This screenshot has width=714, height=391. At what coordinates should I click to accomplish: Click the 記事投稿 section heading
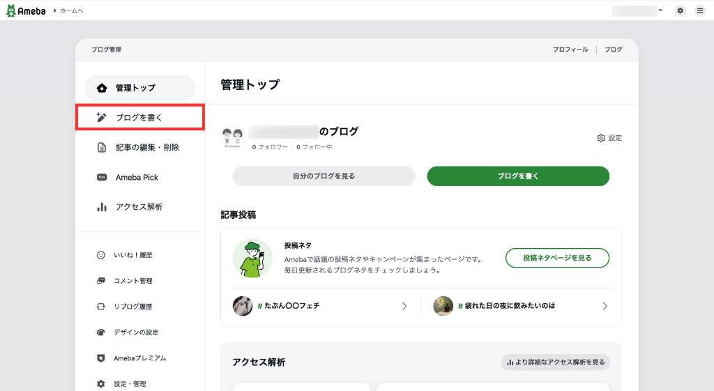[238, 215]
